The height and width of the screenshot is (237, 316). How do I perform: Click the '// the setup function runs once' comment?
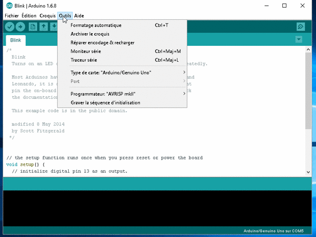104,157
